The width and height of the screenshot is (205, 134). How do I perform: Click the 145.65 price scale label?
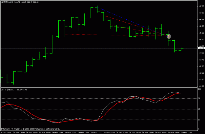click(201, 33)
